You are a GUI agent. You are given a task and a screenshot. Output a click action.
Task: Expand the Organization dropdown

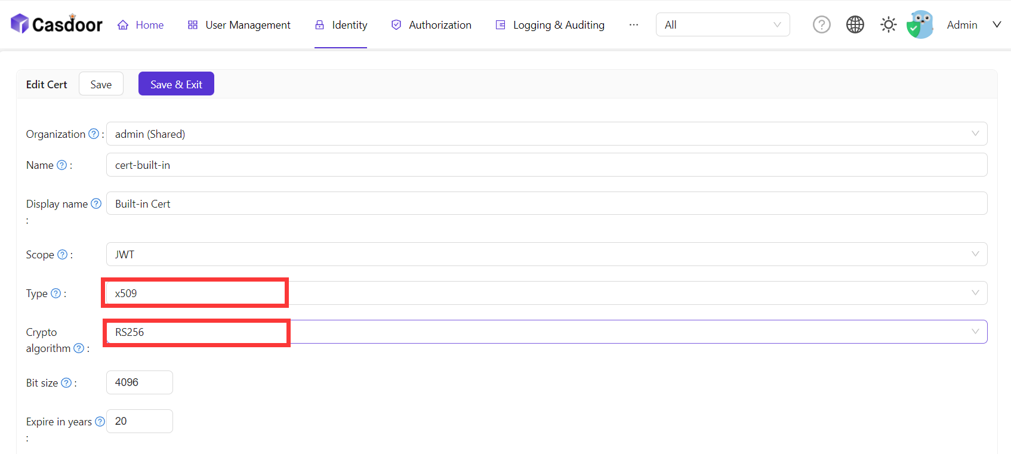click(x=546, y=134)
